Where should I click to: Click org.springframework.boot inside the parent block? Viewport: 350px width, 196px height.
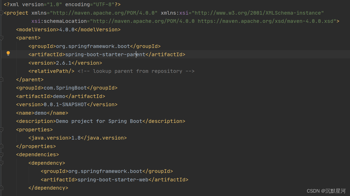[x=93, y=46]
